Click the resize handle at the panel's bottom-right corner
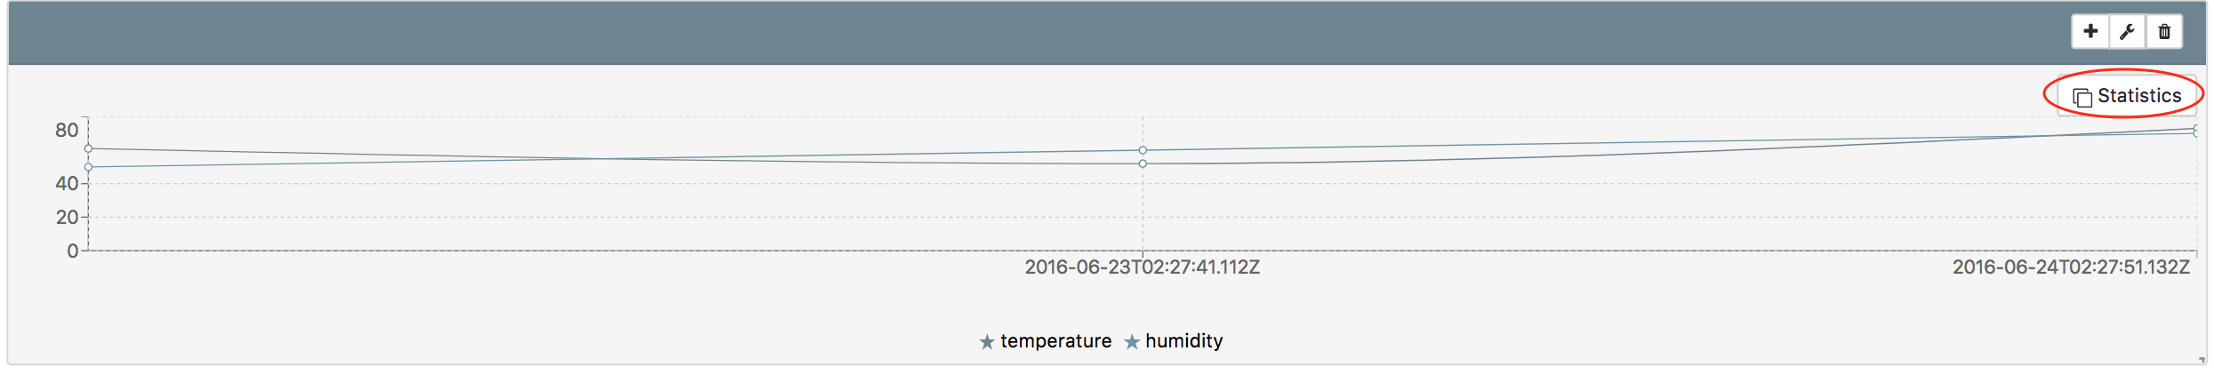2214x375 pixels. [2202, 360]
